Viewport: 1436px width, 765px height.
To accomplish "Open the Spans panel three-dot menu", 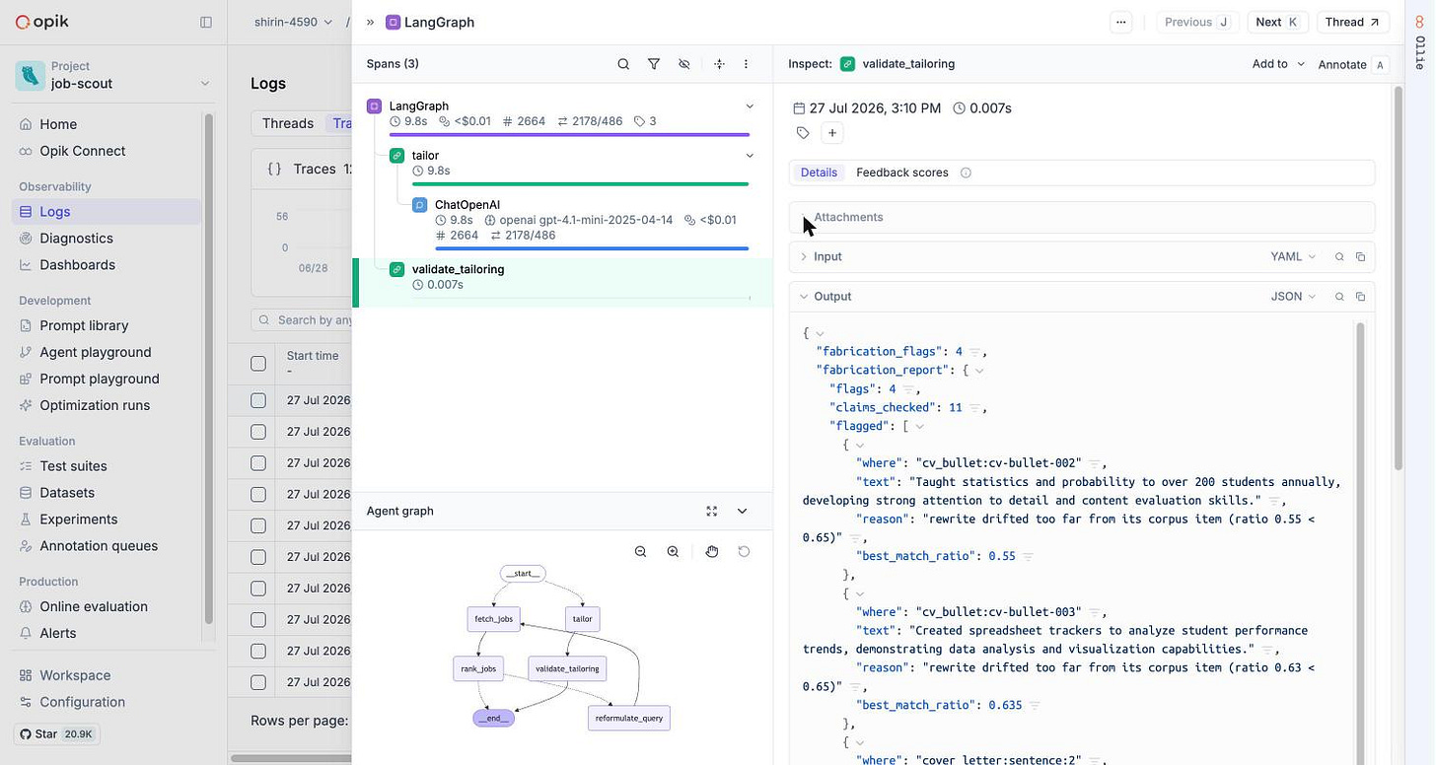I will pyautogui.click(x=746, y=64).
